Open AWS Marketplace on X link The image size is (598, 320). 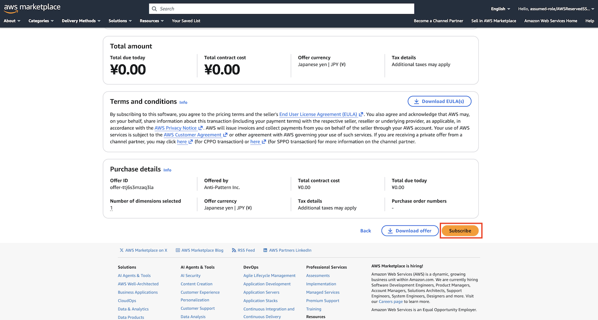pyautogui.click(x=143, y=250)
